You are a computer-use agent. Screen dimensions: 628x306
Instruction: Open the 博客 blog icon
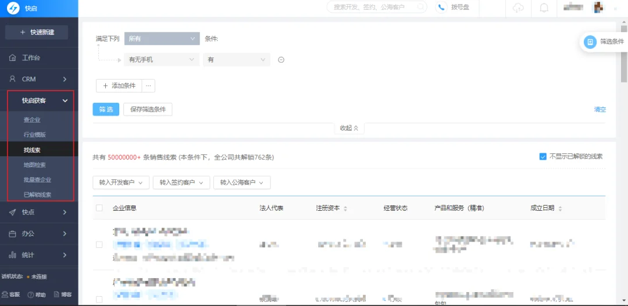pos(56,294)
